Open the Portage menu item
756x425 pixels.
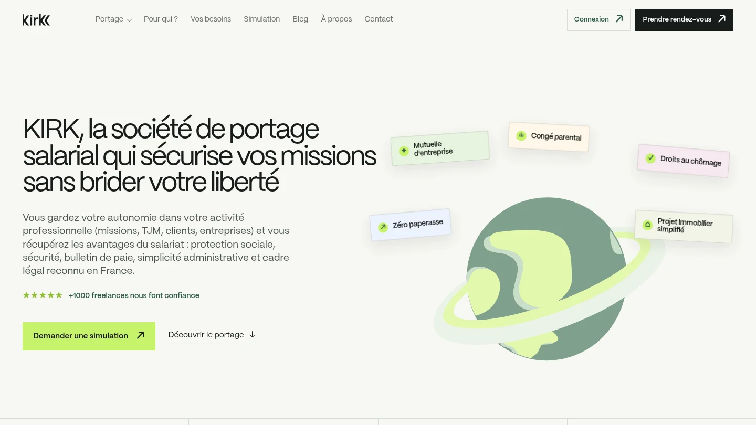click(109, 19)
